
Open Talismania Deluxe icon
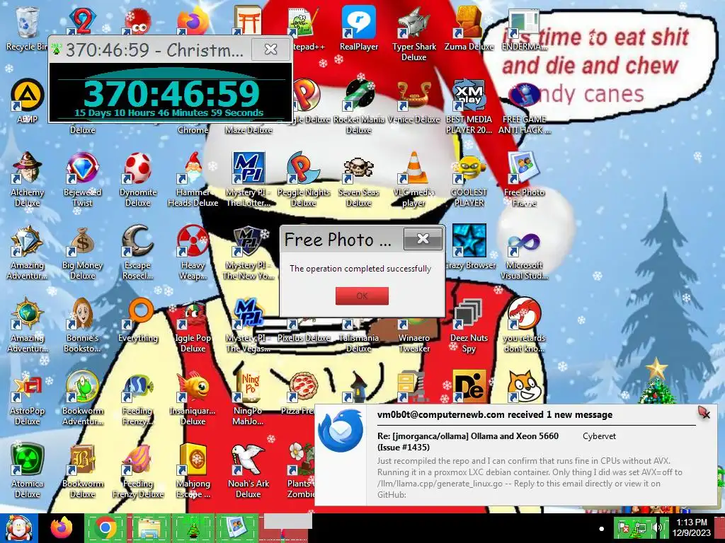(x=359, y=334)
